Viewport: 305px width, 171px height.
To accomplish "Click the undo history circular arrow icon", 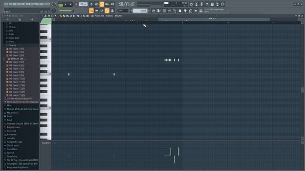I will (x=191, y=4).
